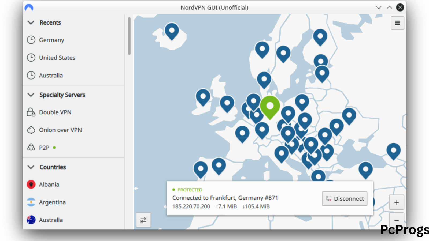Click the Spain map pin

[219, 166]
